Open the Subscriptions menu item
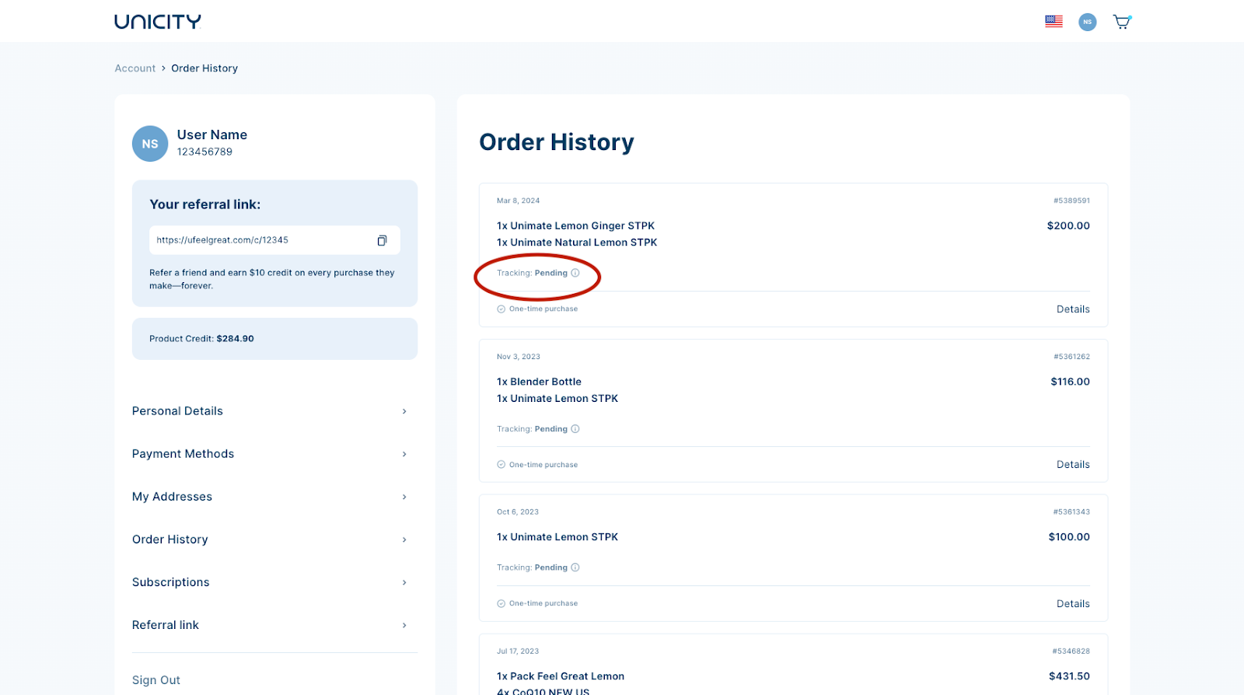 (x=171, y=582)
